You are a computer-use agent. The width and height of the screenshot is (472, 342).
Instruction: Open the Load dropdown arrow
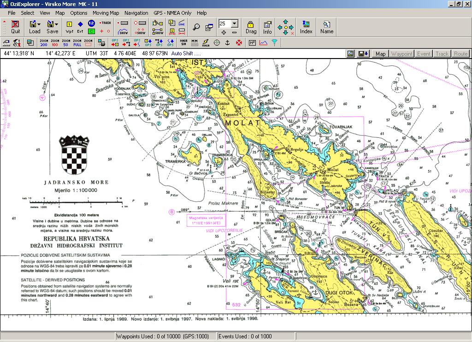coord(39,24)
